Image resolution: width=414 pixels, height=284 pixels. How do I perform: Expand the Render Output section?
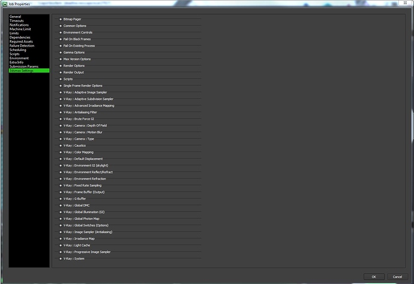[73, 72]
